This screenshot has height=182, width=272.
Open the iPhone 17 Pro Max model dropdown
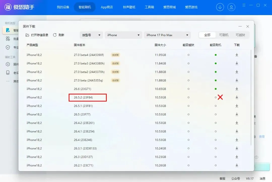point(167,35)
